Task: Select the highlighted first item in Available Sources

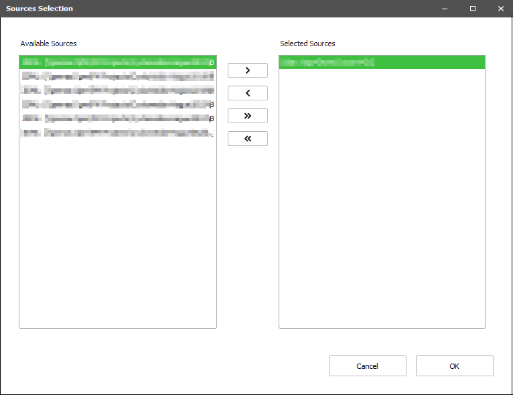Action: [117, 62]
